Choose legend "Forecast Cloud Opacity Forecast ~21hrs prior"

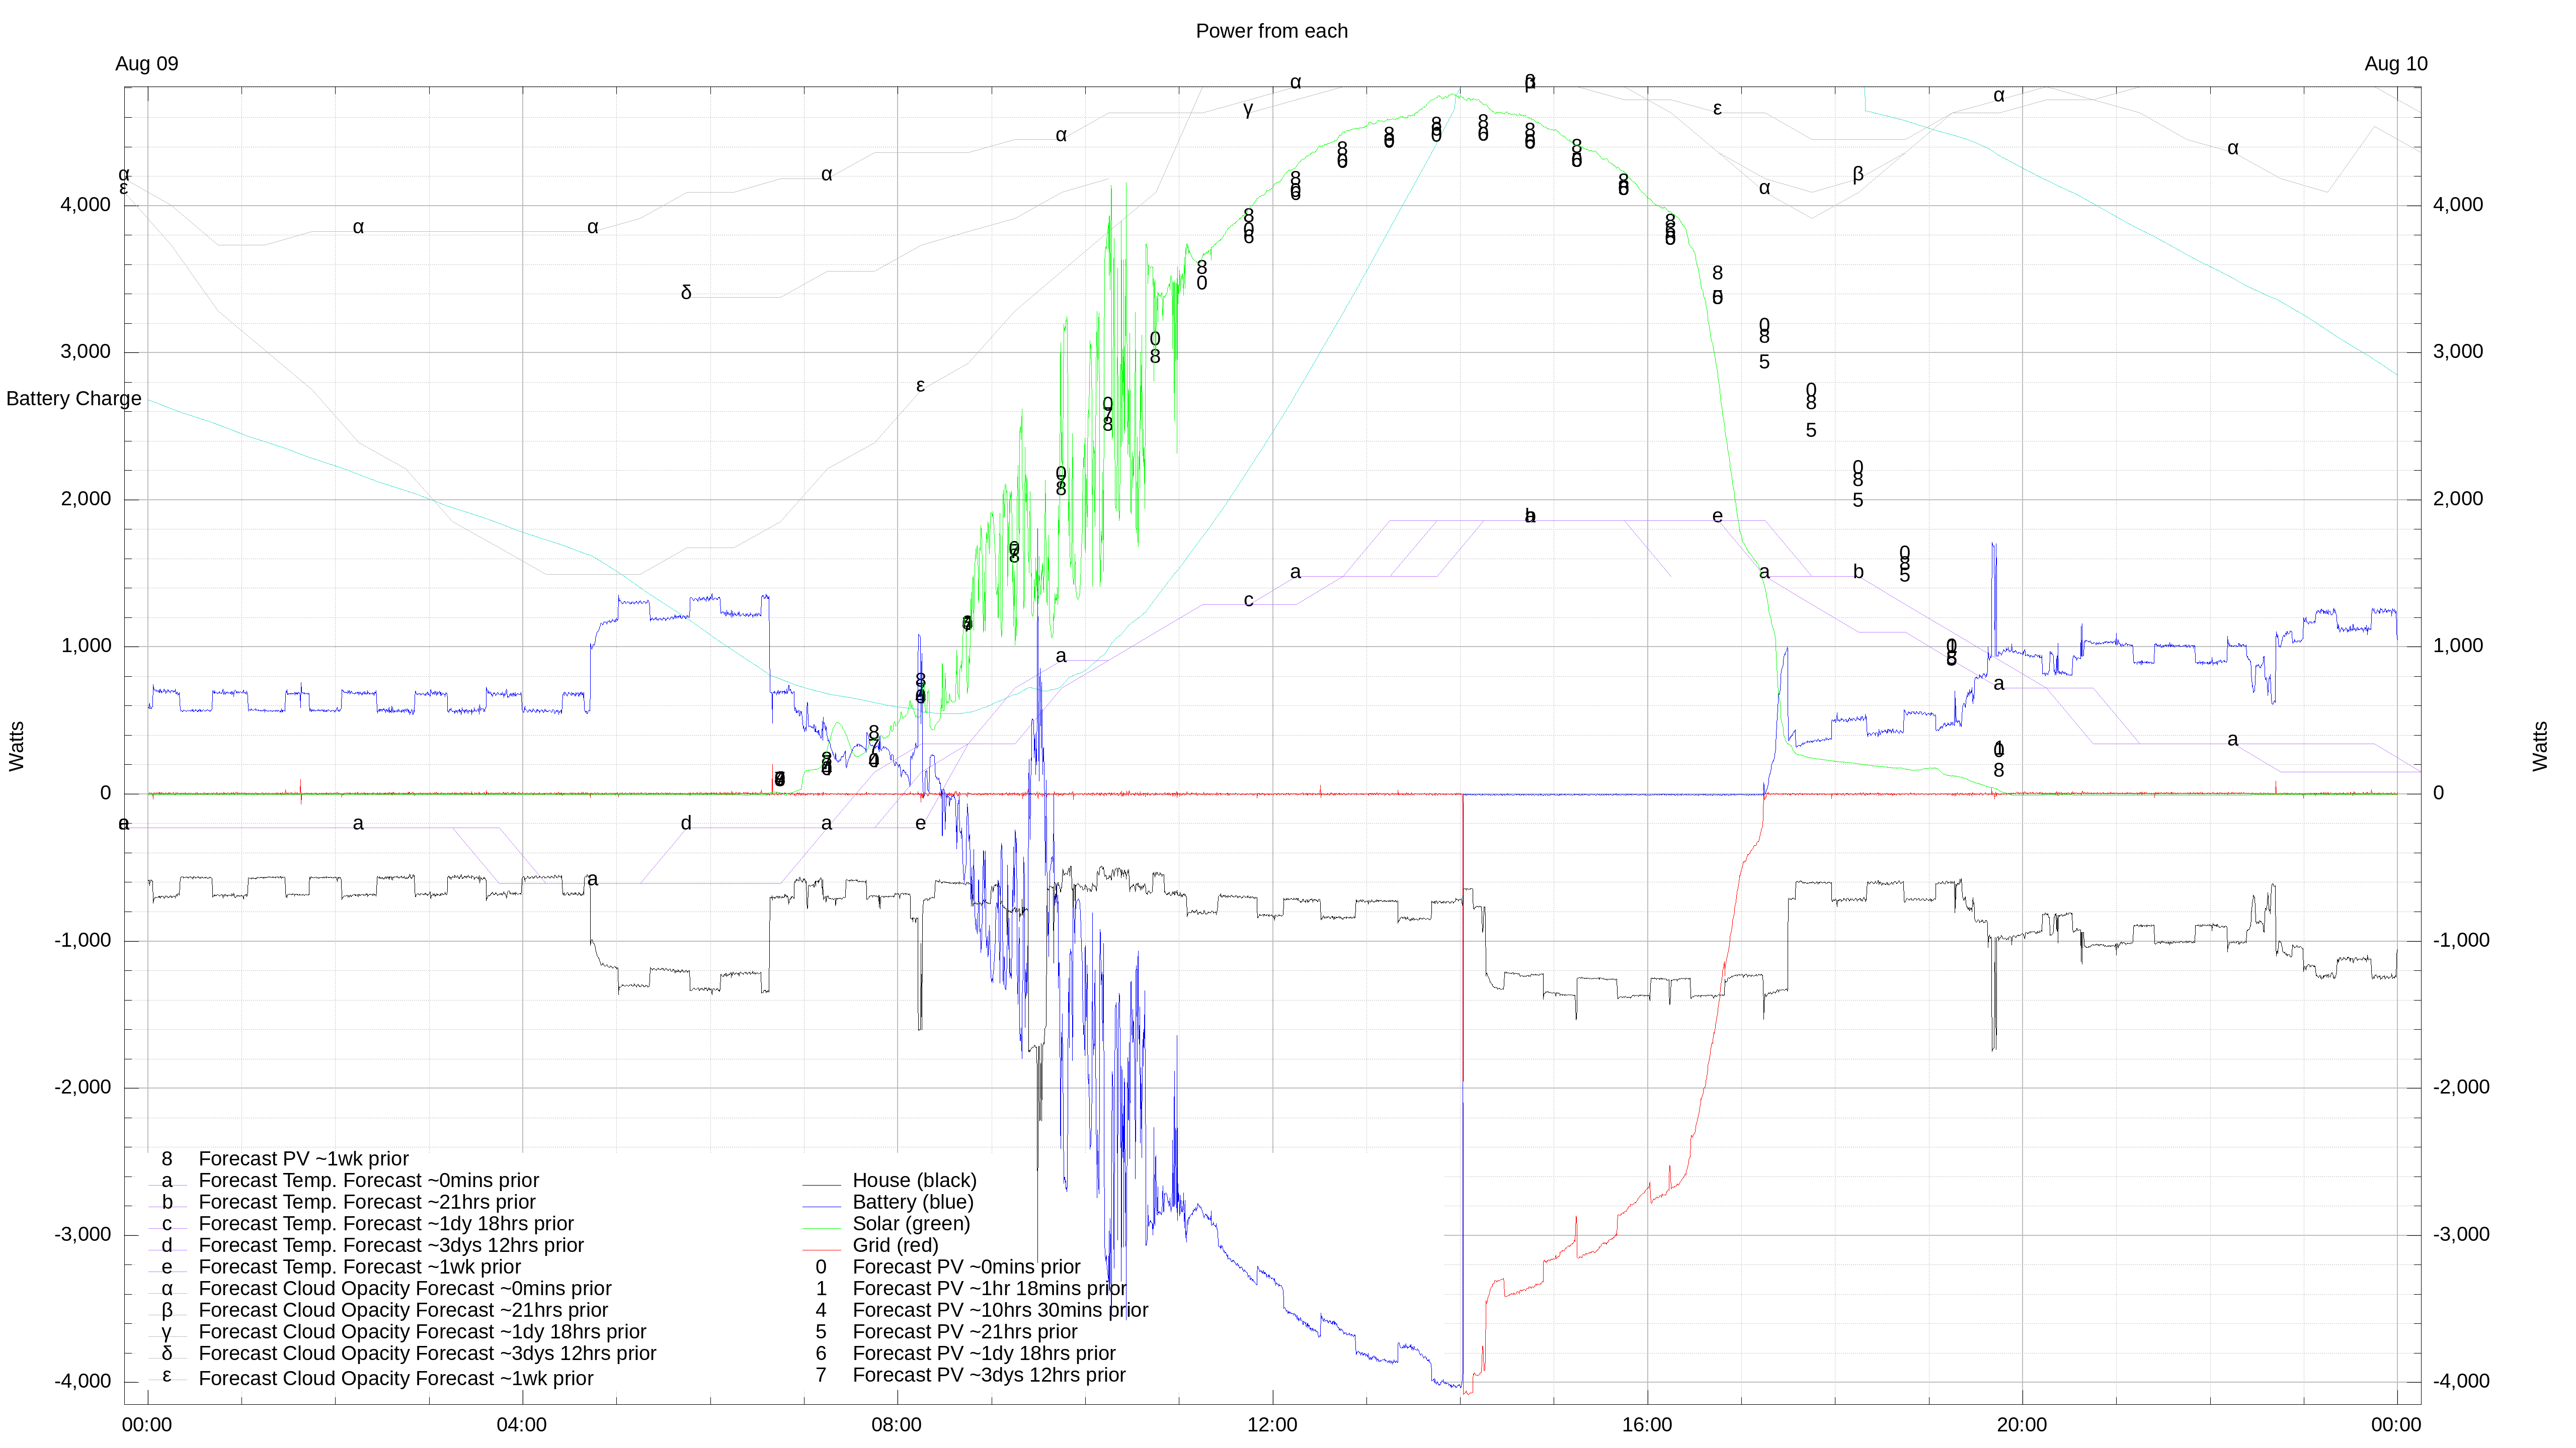pyautogui.click(x=403, y=1311)
